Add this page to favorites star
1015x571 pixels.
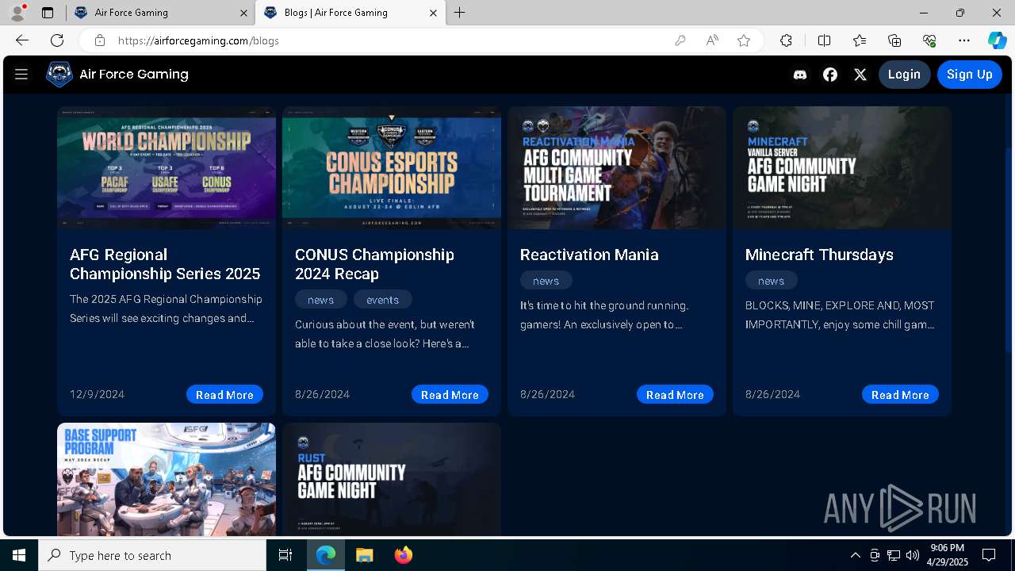pyautogui.click(x=744, y=40)
